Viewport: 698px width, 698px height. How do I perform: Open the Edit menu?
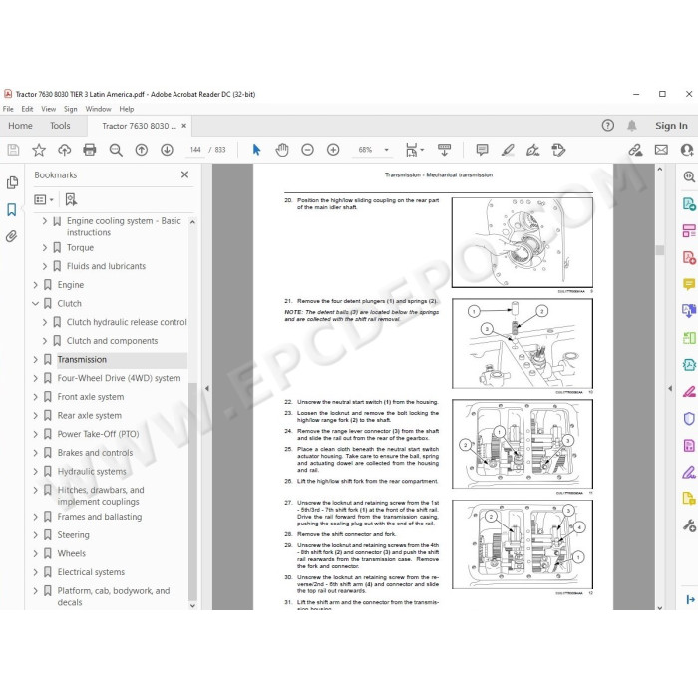point(27,109)
